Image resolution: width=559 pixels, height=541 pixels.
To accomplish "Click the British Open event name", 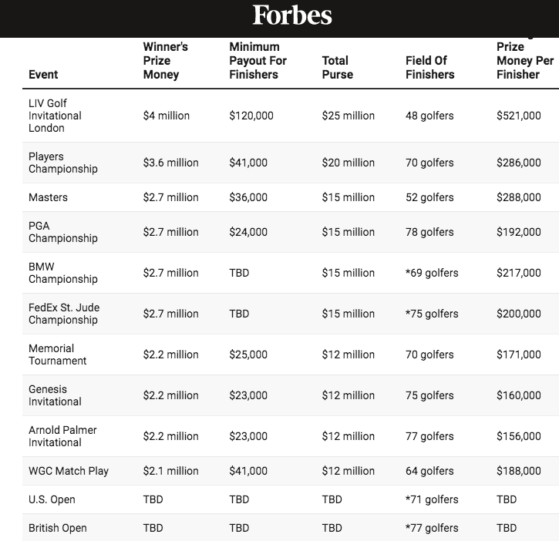I will click(57, 528).
